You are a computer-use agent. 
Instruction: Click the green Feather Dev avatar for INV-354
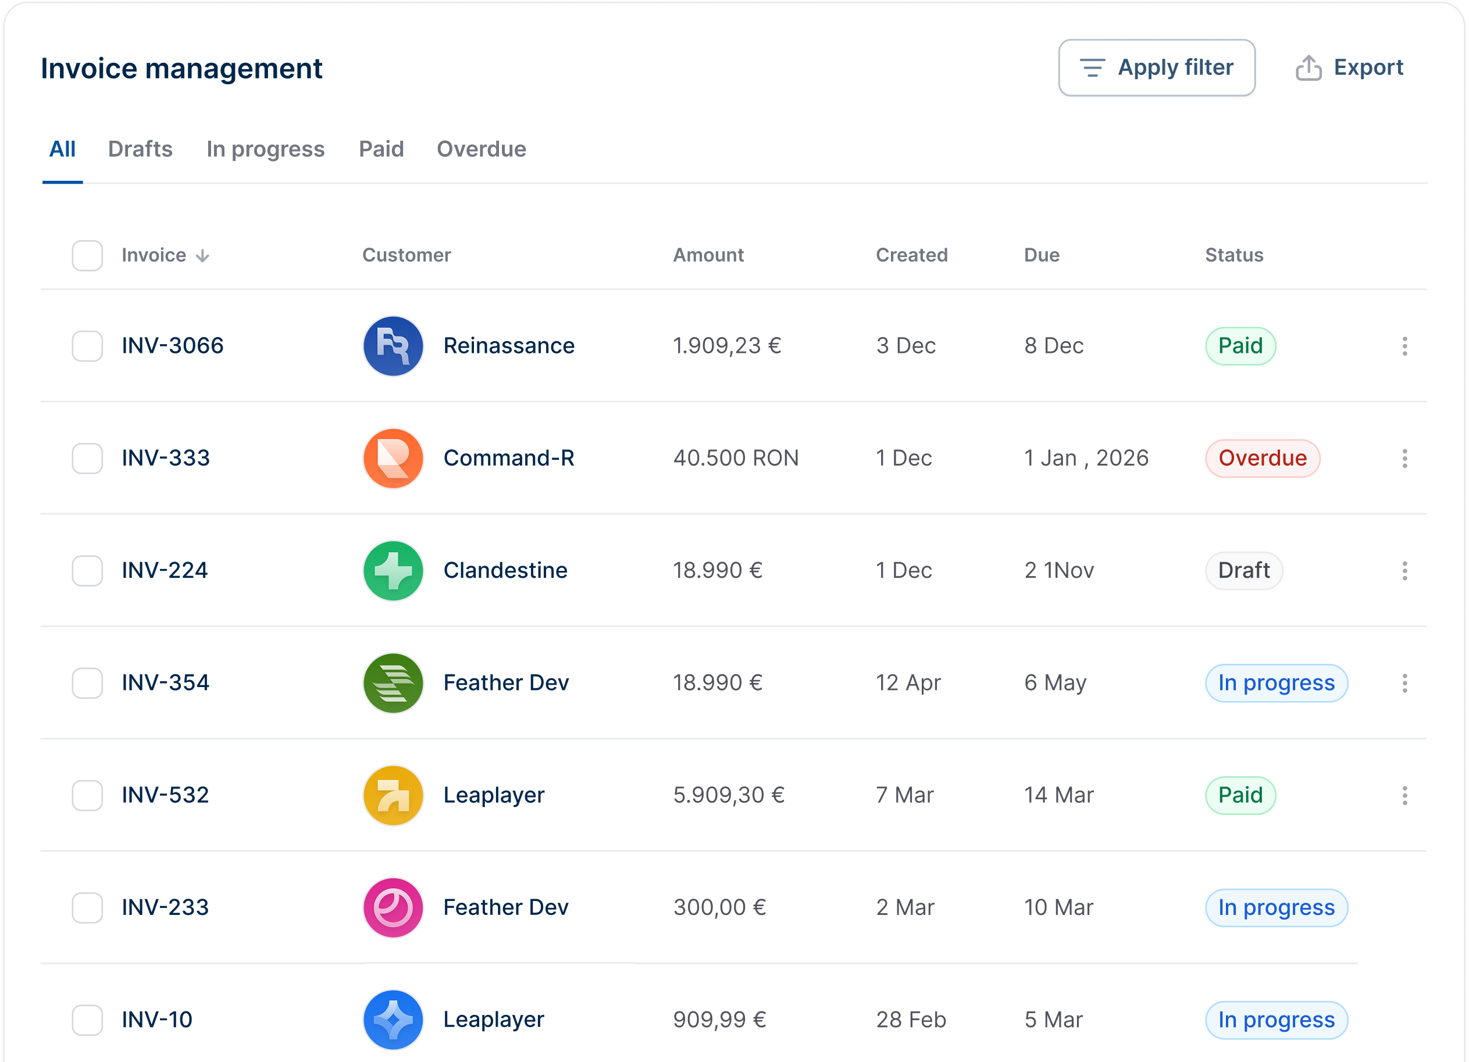pyautogui.click(x=393, y=682)
